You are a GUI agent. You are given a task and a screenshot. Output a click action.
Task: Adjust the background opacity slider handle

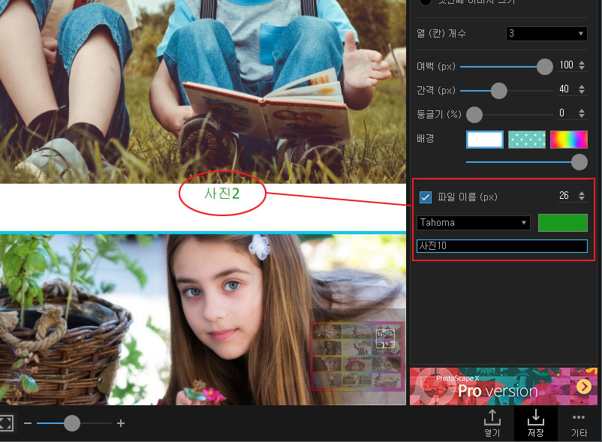(x=579, y=162)
